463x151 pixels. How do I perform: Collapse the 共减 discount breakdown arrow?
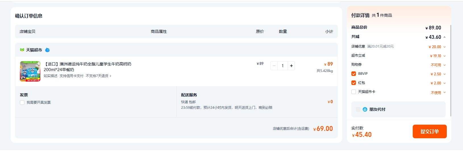[x=445, y=37]
